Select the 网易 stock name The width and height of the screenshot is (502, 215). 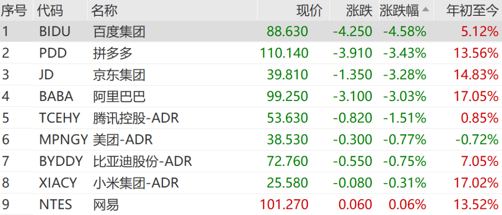106,204
